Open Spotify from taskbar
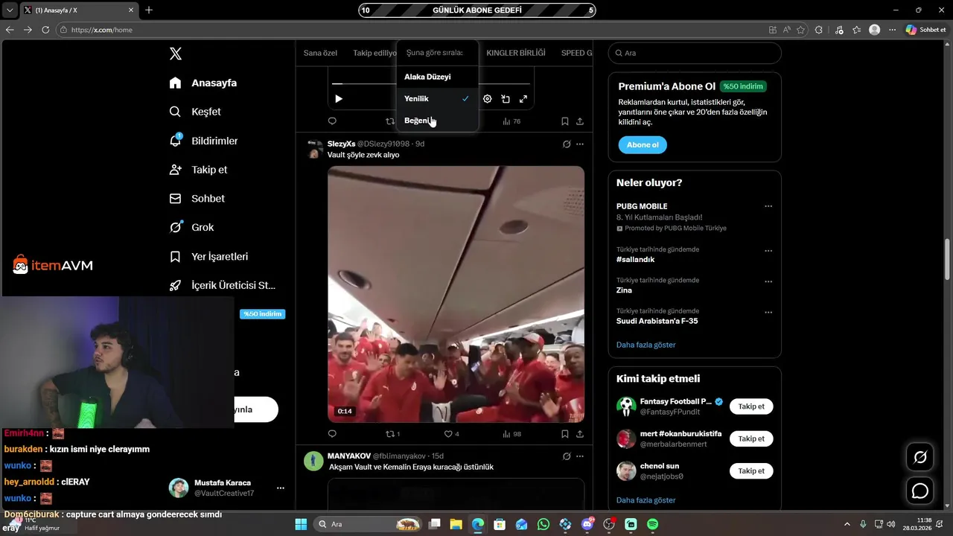The width and height of the screenshot is (953, 536). pos(652,524)
